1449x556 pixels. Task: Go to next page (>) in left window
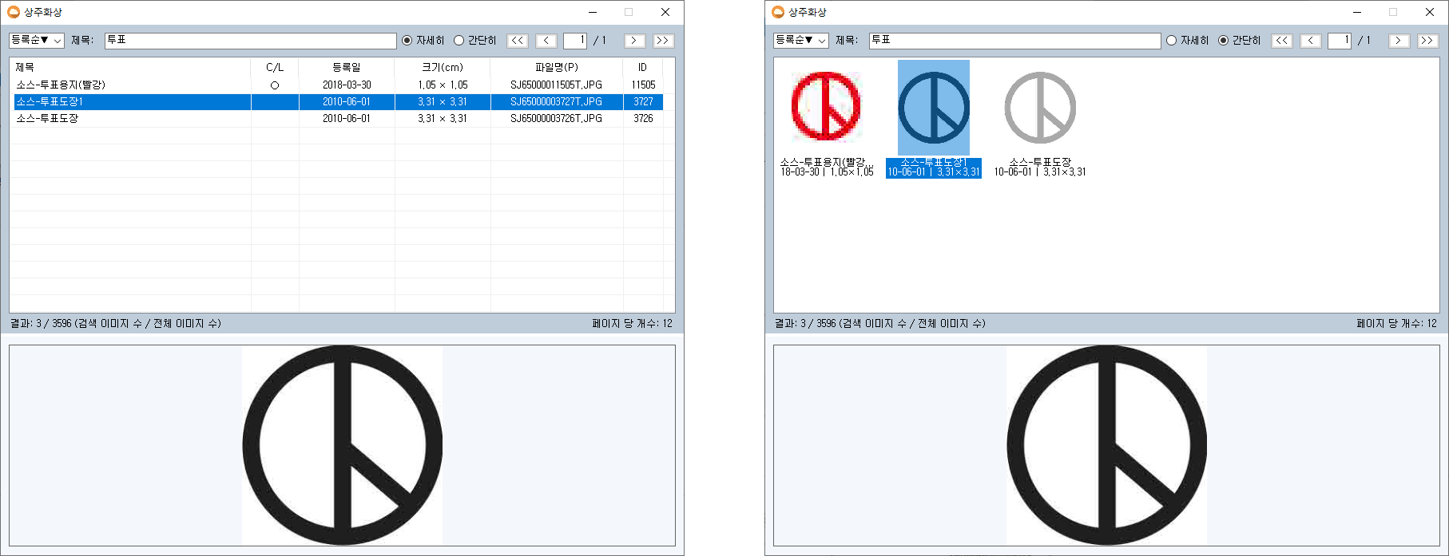pyautogui.click(x=634, y=41)
